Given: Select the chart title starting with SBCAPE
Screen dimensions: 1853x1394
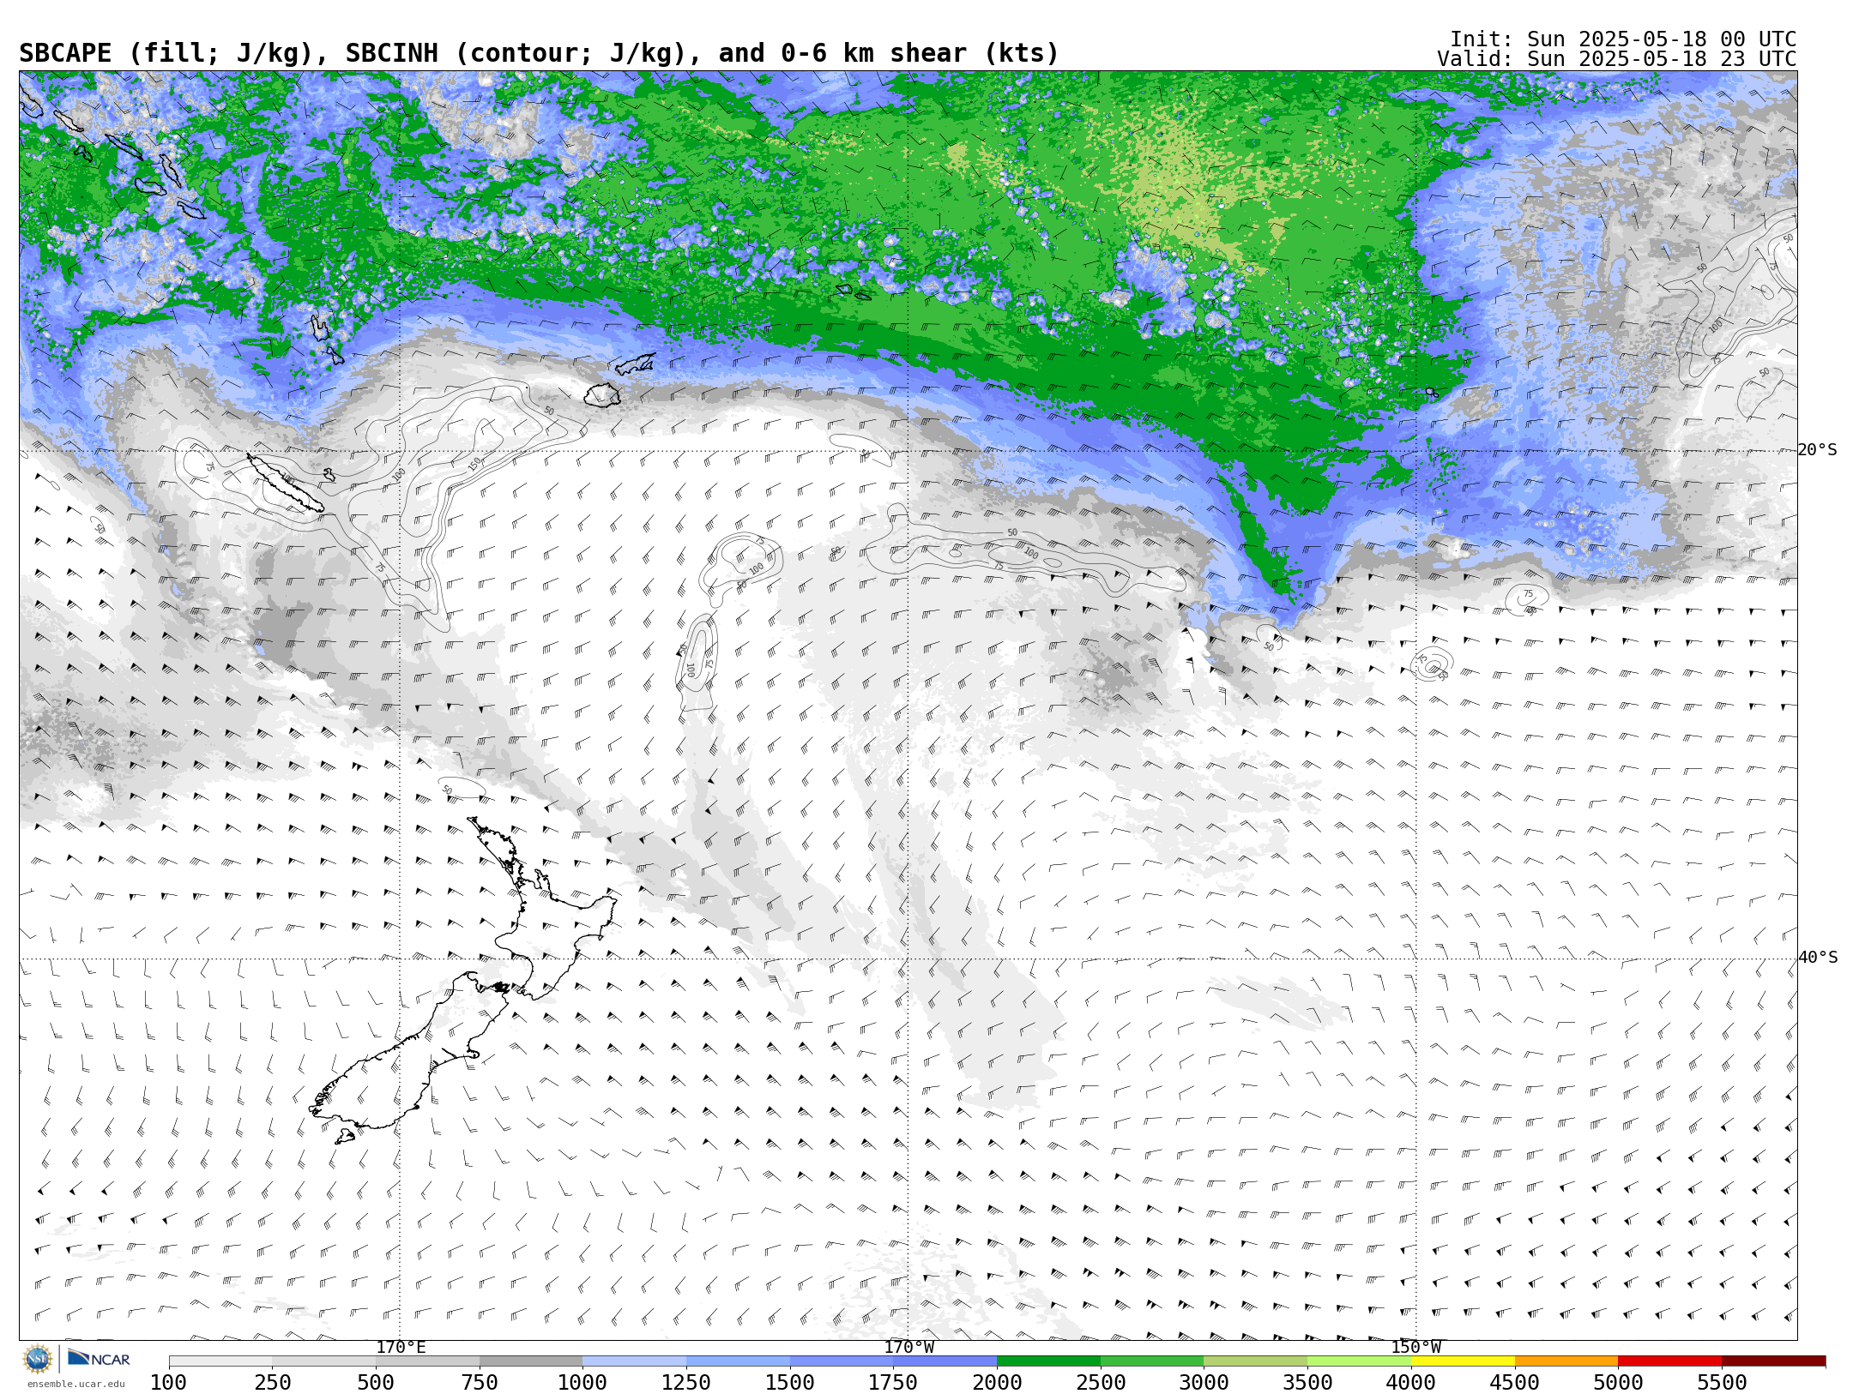Looking at the screenshot, I should [x=539, y=53].
